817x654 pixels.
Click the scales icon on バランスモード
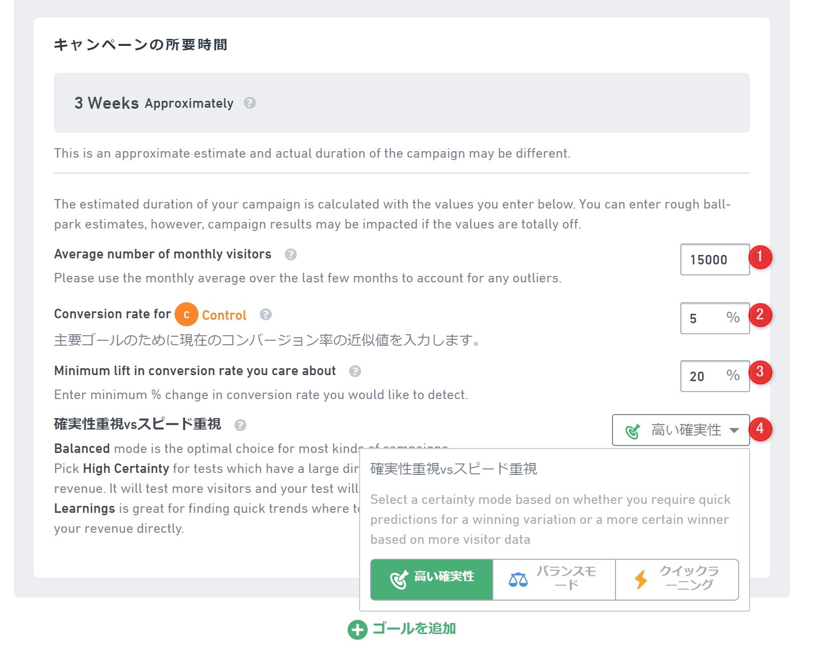[x=518, y=580]
